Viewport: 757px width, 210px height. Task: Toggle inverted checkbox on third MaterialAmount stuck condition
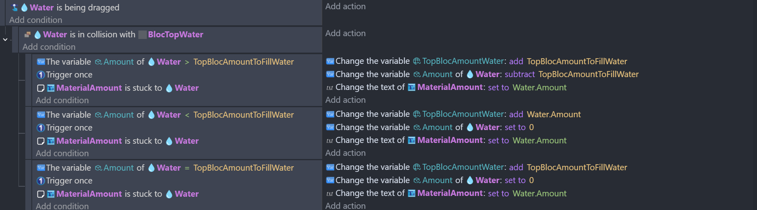[x=41, y=194]
